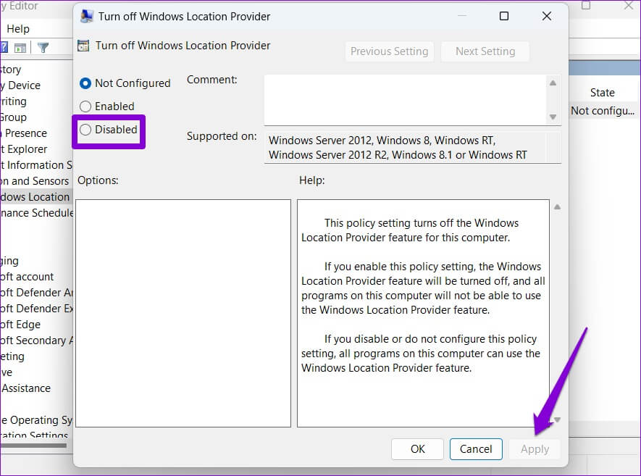Image resolution: width=641 pixels, height=476 pixels.
Task: Select 'Group' item in the editor tree
Action: point(14,117)
